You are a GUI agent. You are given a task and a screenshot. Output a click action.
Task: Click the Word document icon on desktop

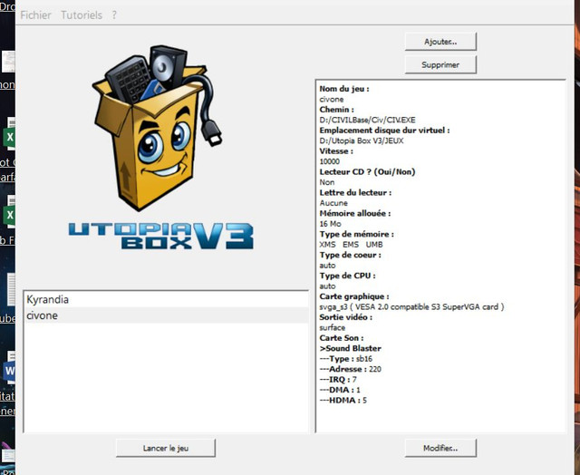[x=10, y=369]
